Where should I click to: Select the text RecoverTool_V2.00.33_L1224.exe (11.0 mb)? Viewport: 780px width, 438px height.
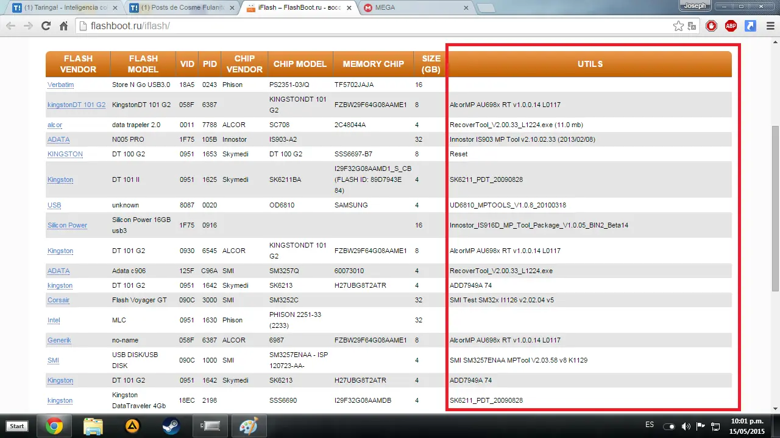(x=516, y=125)
